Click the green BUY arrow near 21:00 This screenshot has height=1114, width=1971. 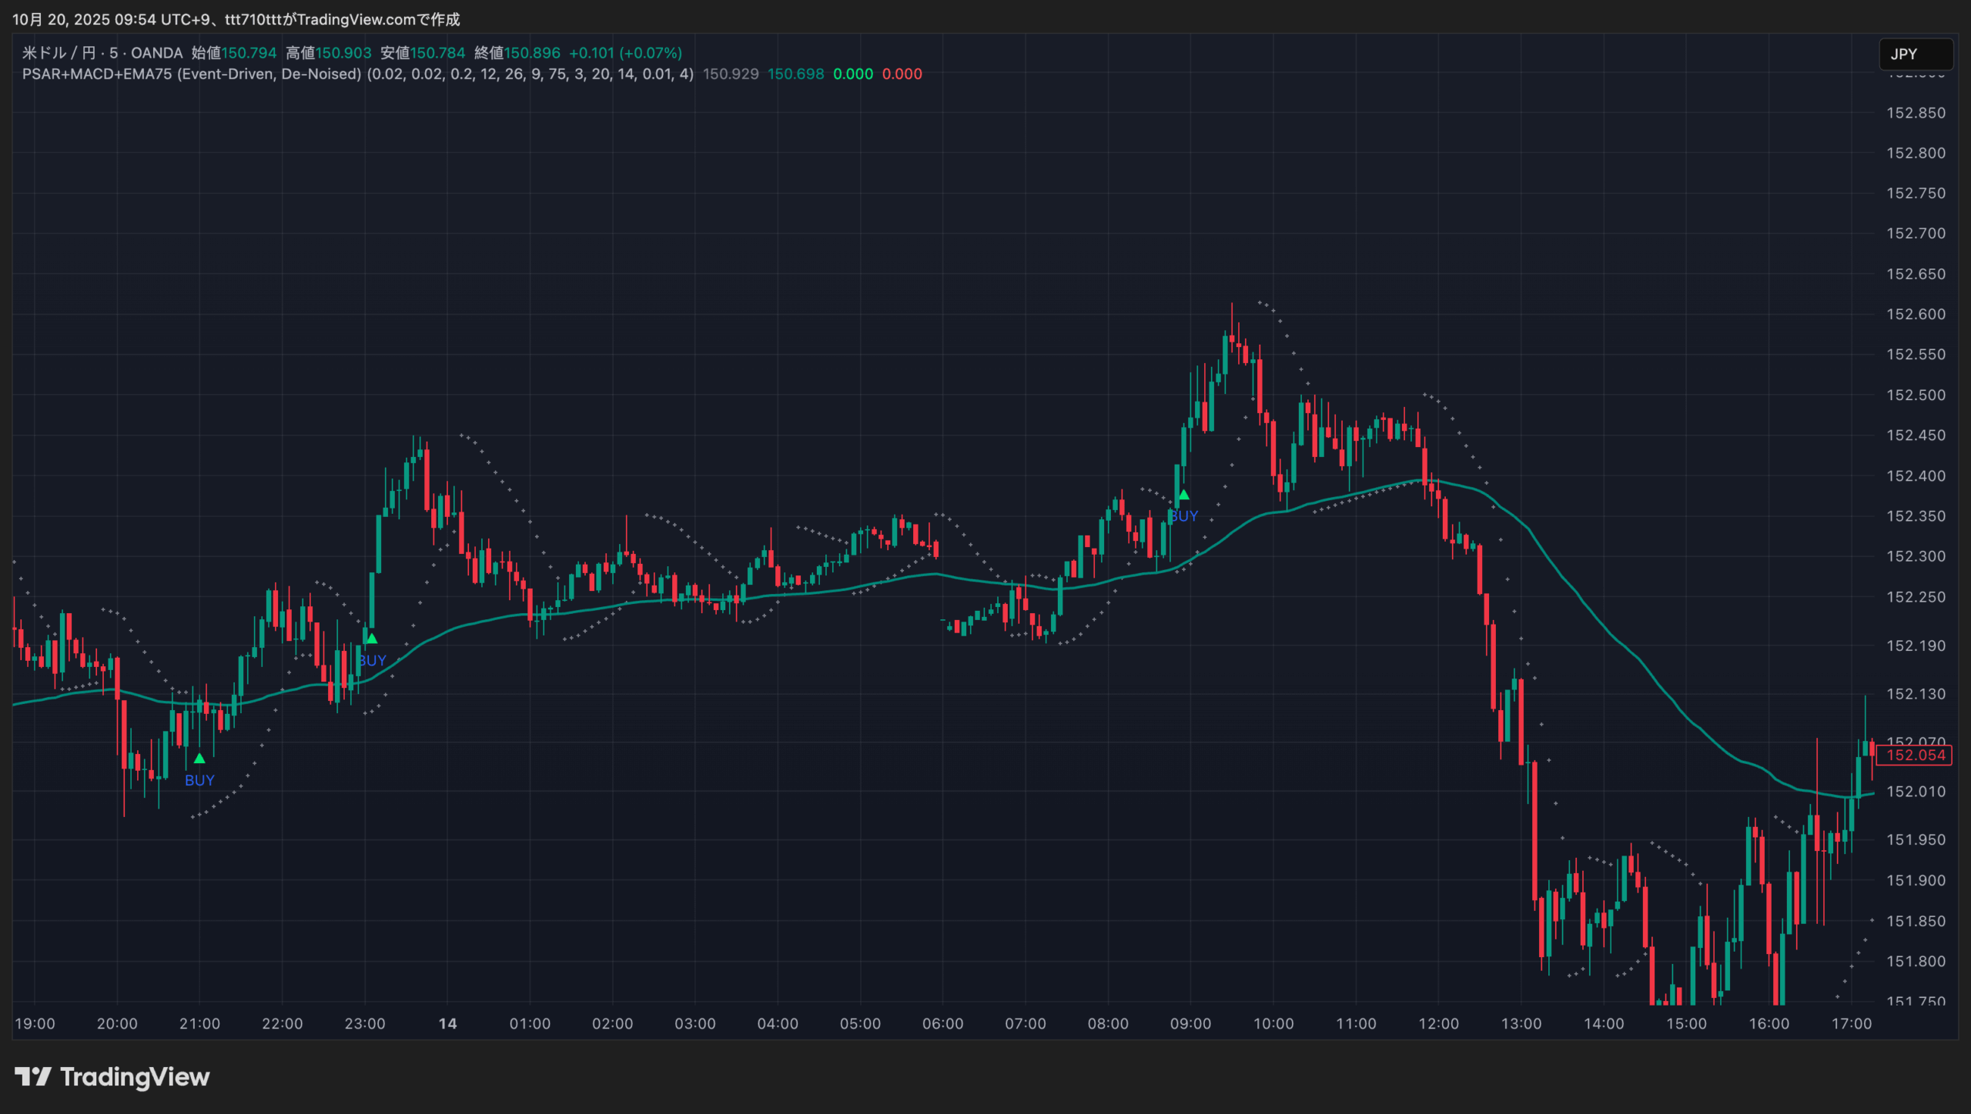(x=199, y=759)
